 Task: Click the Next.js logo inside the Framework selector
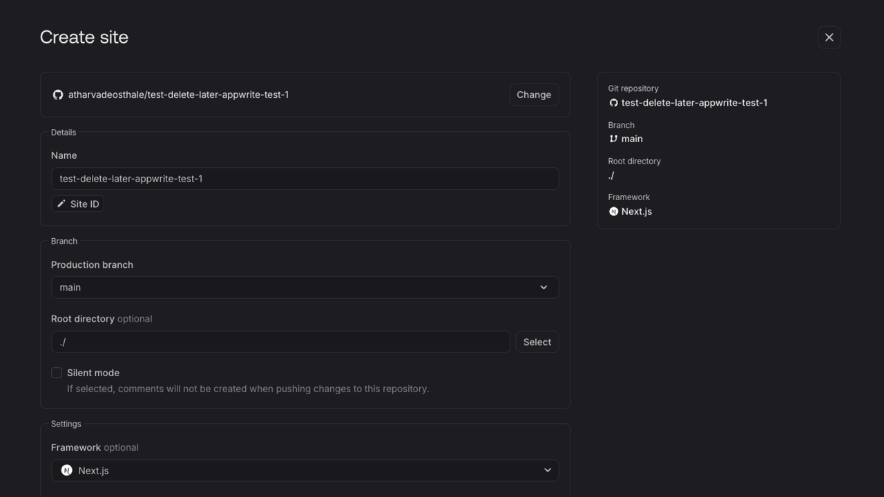66,470
